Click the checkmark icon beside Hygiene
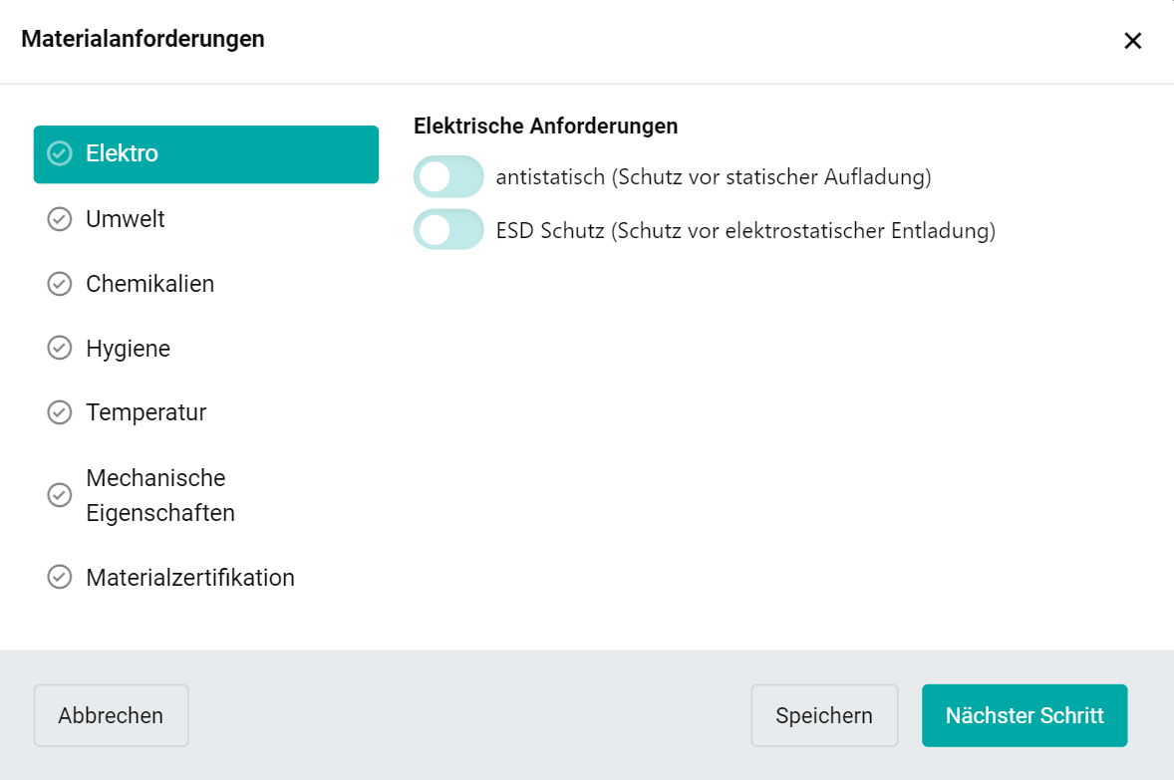This screenshot has width=1174, height=780. 61,349
